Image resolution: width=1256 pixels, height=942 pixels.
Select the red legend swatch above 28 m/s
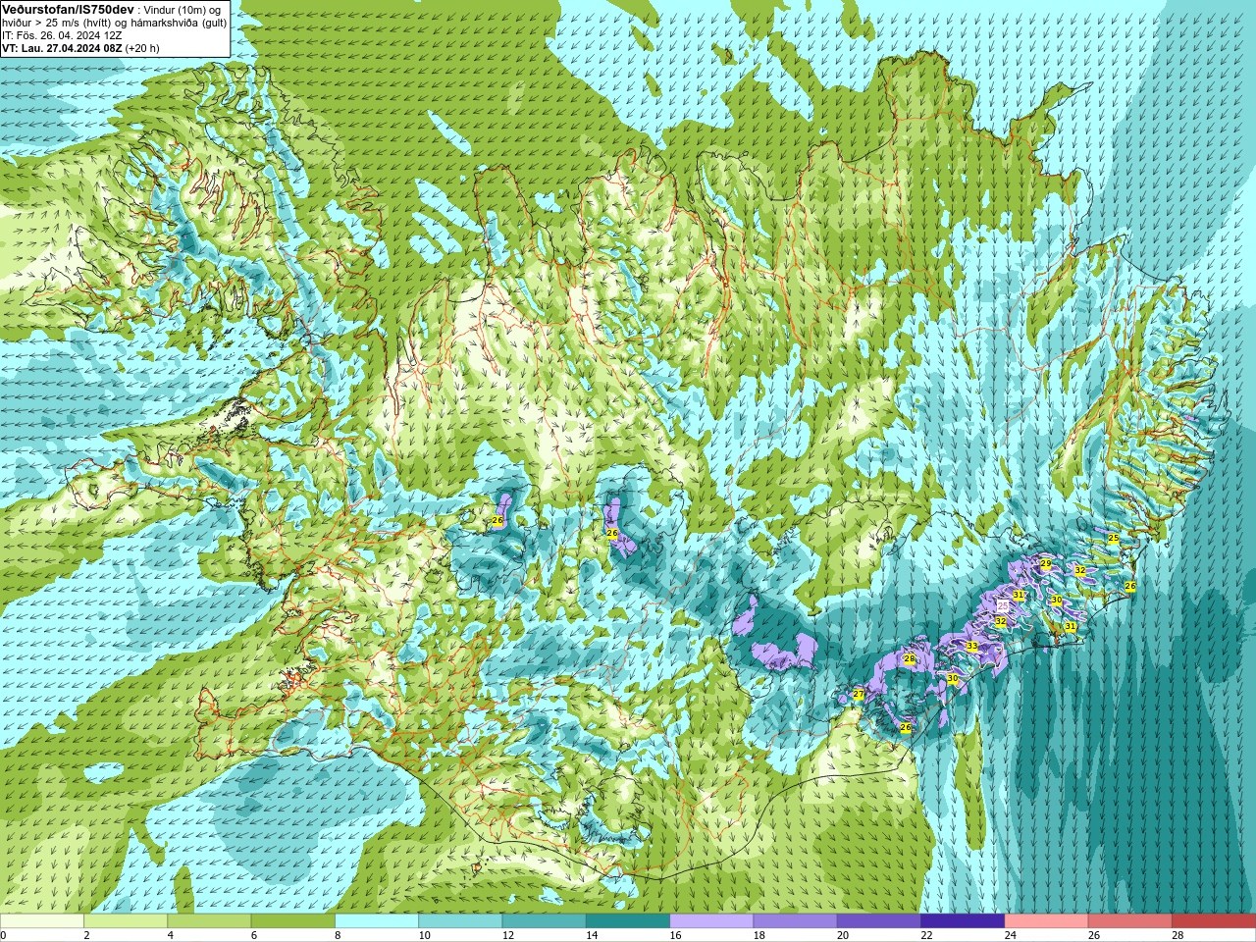point(1214,921)
